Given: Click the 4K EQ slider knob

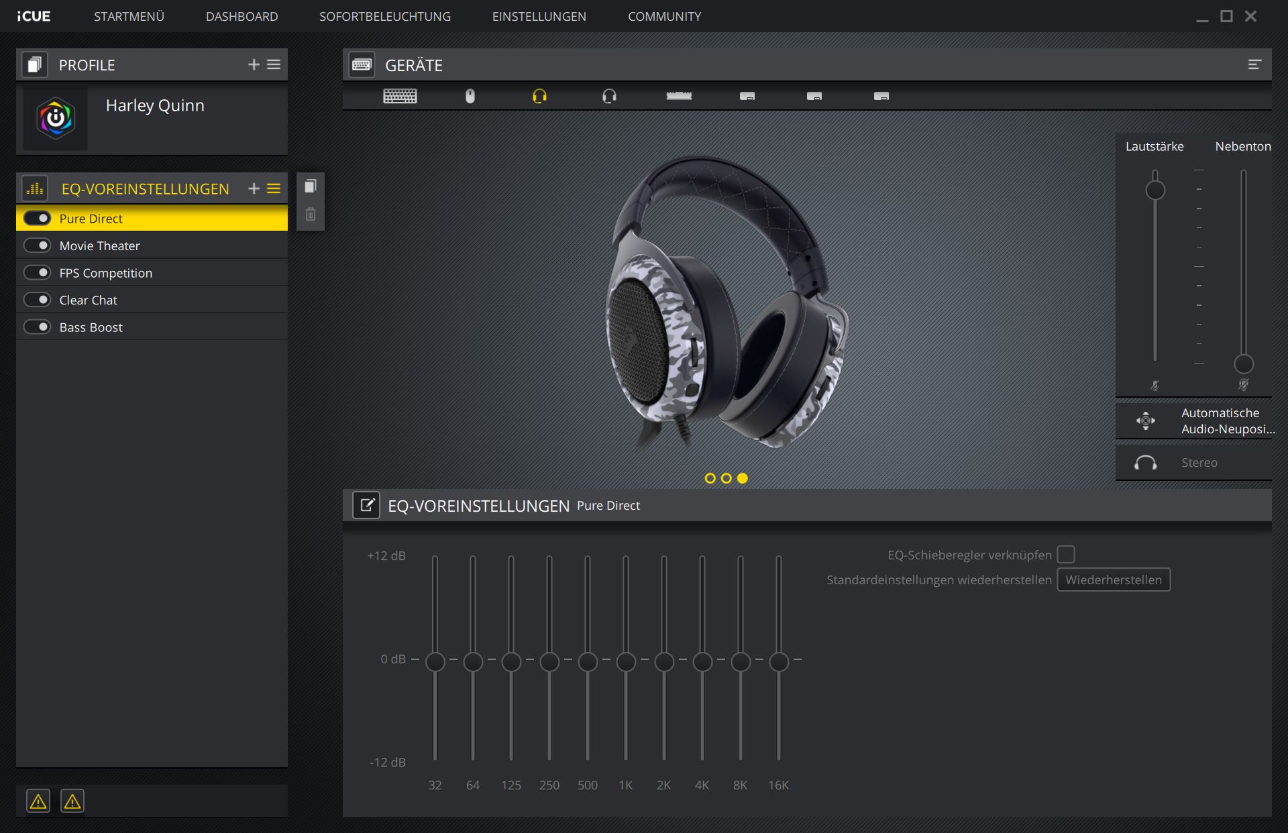Looking at the screenshot, I should pos(702,662).
